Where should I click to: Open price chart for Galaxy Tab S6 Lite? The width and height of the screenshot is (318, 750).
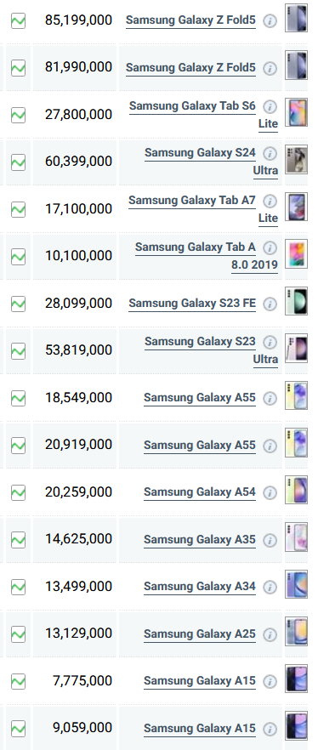(x=18, y=116)
